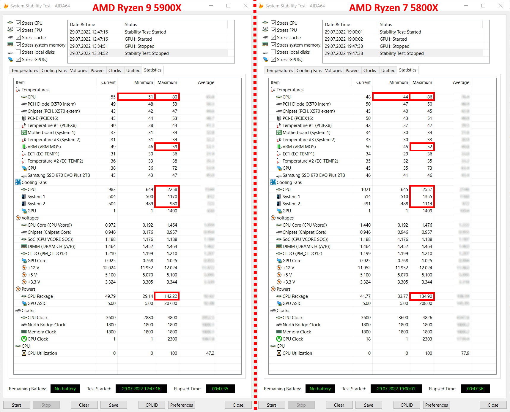Switch to the Voltages tab in the 5900X window
510x412 pixels.
pyautogui.click(x=78, y=70)
